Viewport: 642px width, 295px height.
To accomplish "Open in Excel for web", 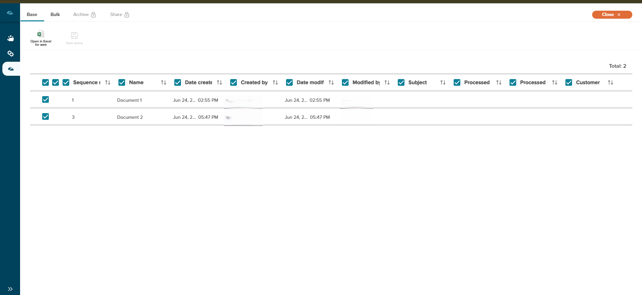I will click(41, 38).
